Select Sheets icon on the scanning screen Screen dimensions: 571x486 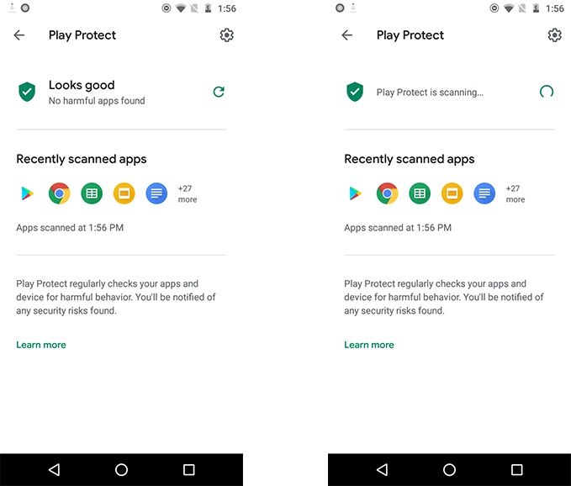420,193
